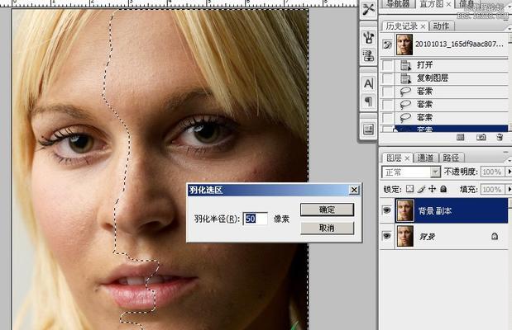
Task: Lock all with the padlock icon
Action: coord(443,189)
